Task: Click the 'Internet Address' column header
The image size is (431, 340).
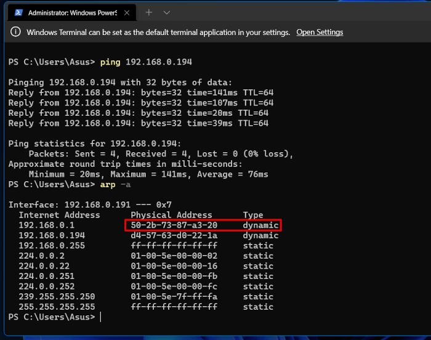Action: pyautogui.click(x=59, y=215)
